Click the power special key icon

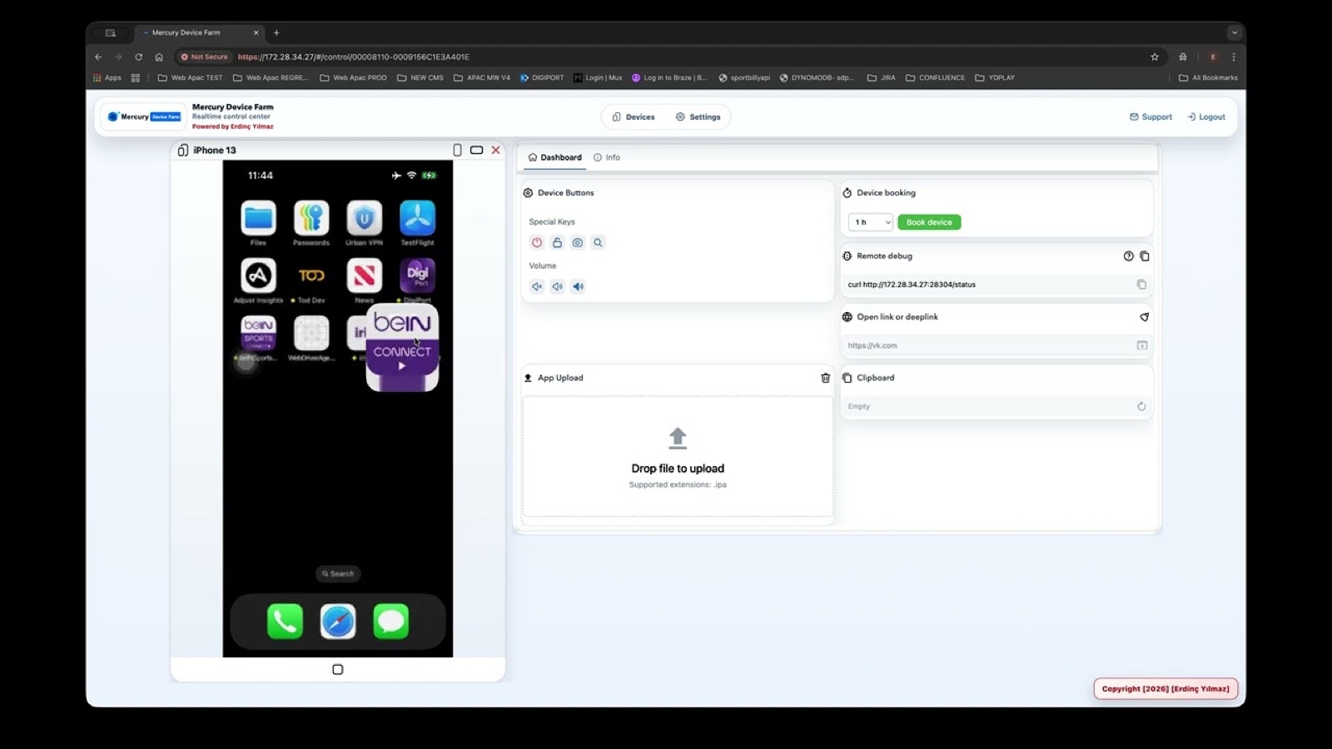[x=537, y=242]
